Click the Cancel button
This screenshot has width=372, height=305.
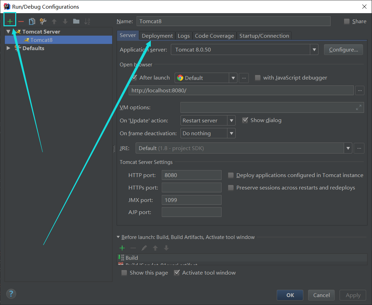point(321,295)
